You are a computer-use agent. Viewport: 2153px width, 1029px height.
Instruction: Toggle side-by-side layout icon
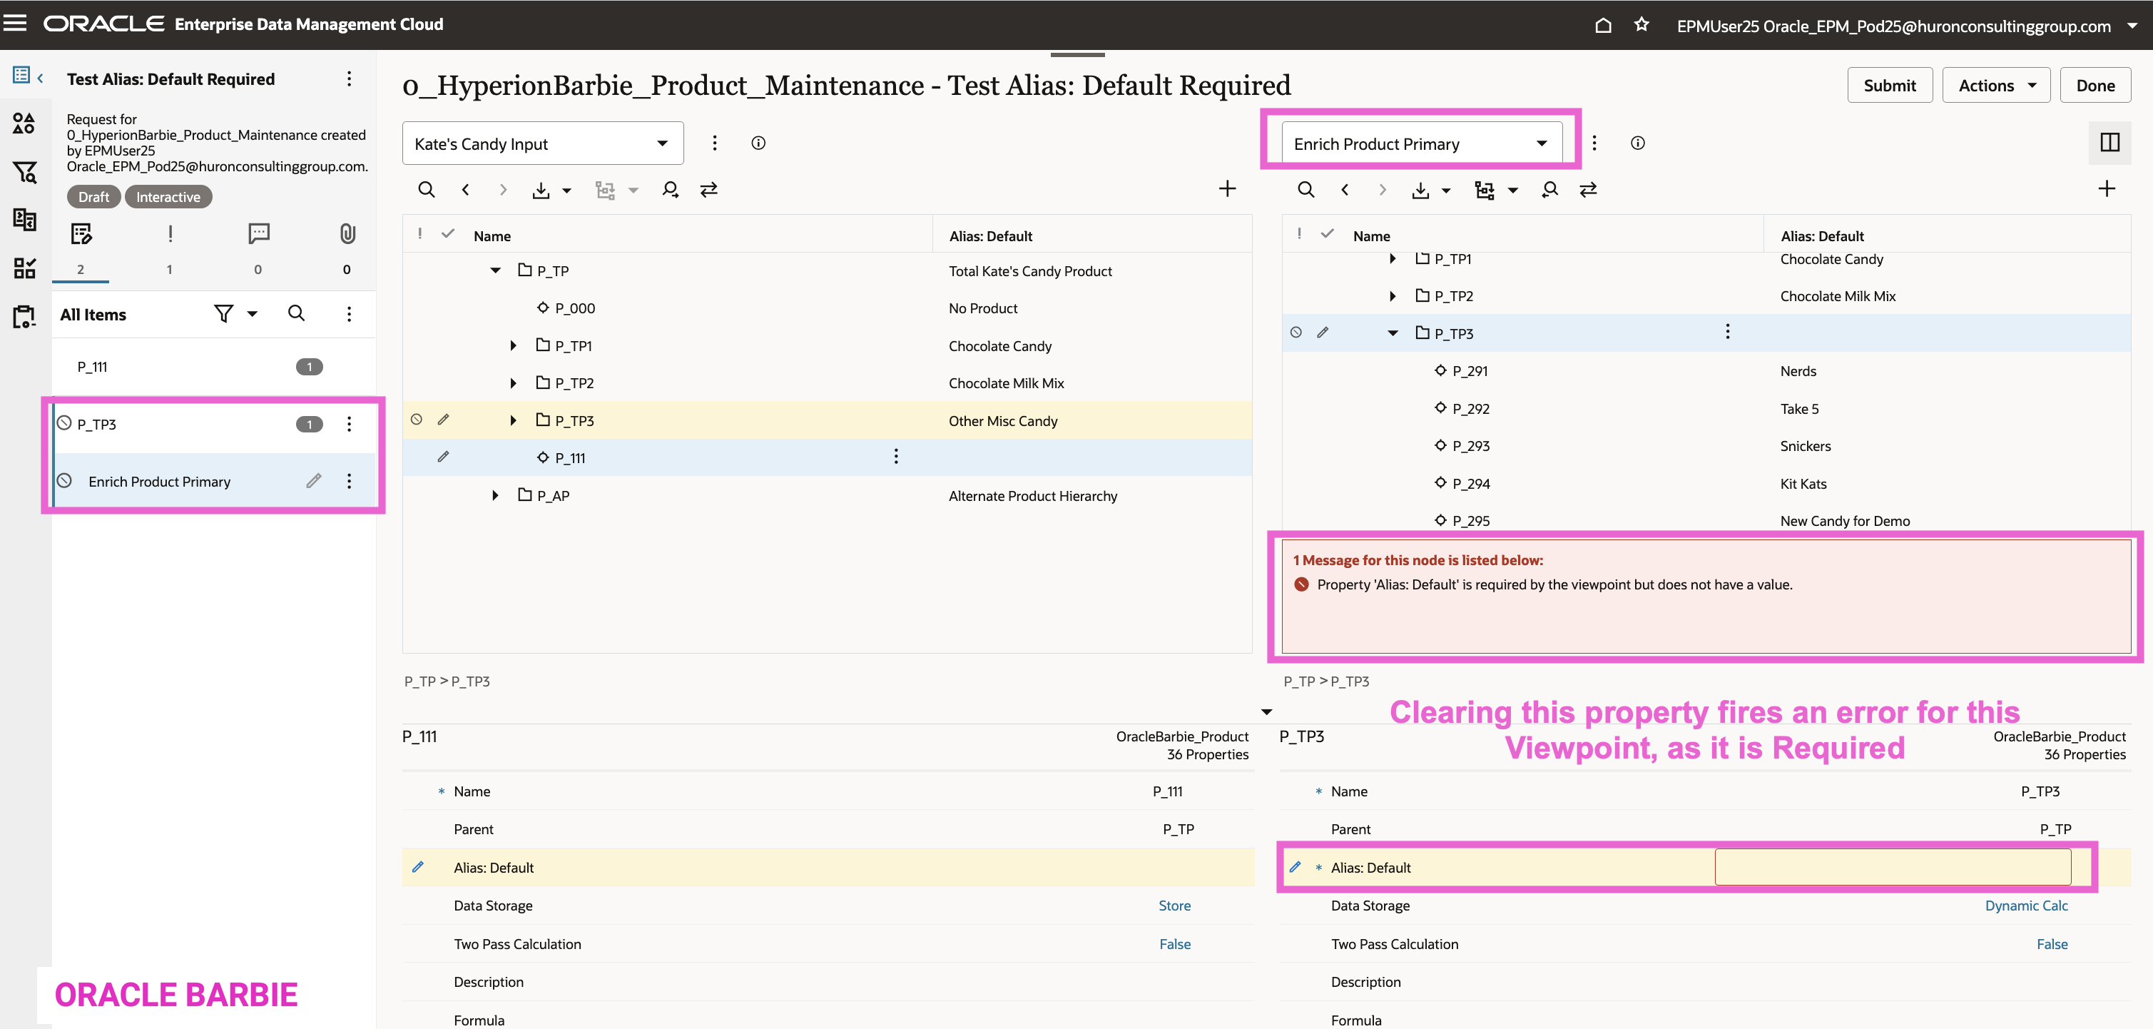[x=2109, y=143]
